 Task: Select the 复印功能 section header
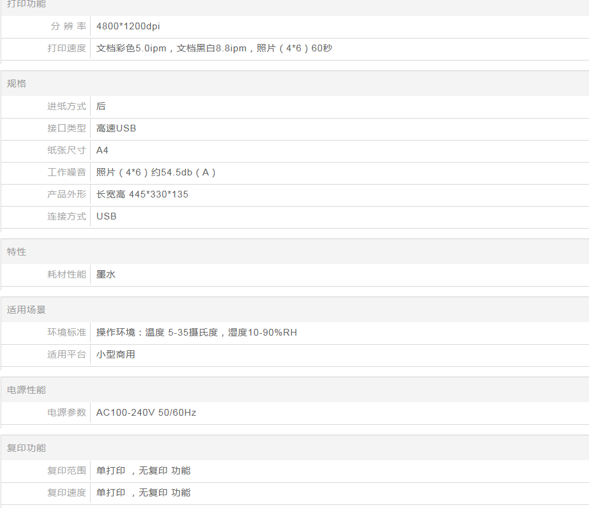[x=26, y=448]
